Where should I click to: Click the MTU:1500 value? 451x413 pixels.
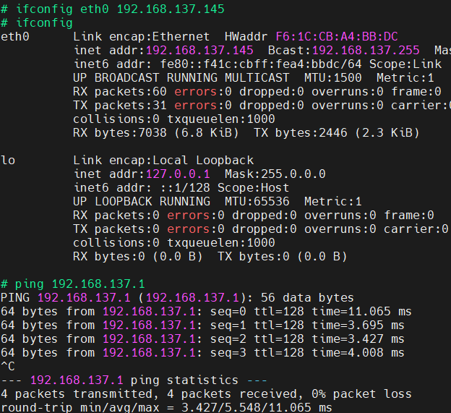click(x=326, y=77)
